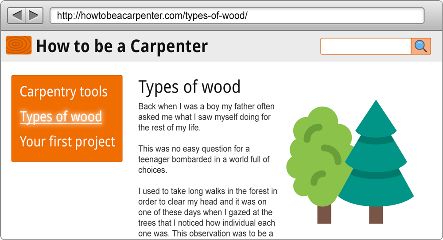
Task: Click the paragraph starting 'This was no easy question'
Action: [x=204, y=159]
